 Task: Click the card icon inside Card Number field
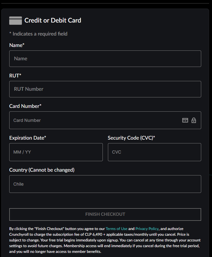[185, 120]
